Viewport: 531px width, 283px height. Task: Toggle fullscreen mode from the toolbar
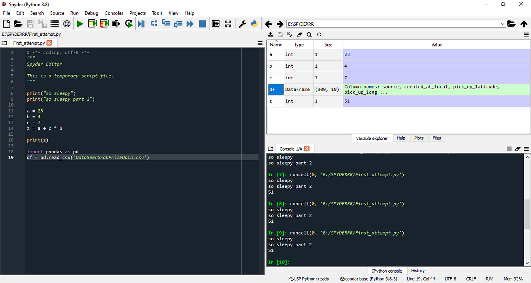tap(228, 24)
